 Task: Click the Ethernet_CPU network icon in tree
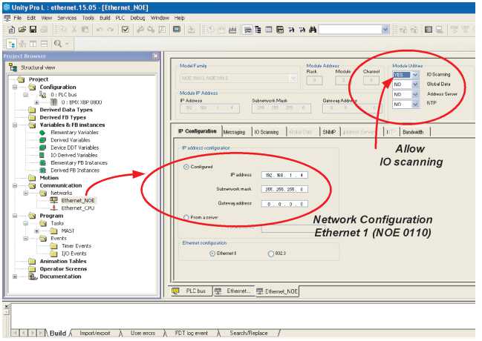[x=55, y=208]
